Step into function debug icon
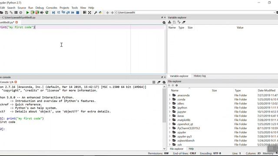 pyautogui.click(x=63, y=13)
